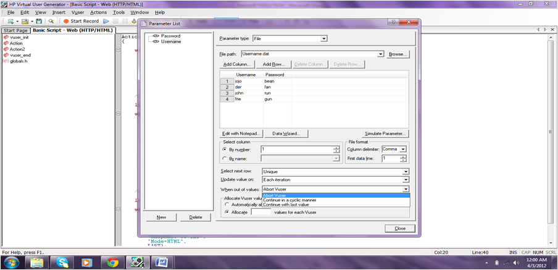
Task: Click the 'gun' password cell
Action: click(x=277, y=99)
